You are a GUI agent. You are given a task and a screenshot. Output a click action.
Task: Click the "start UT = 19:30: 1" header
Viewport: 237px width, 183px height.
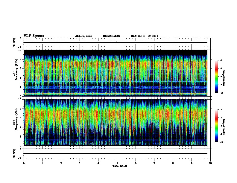145,36
